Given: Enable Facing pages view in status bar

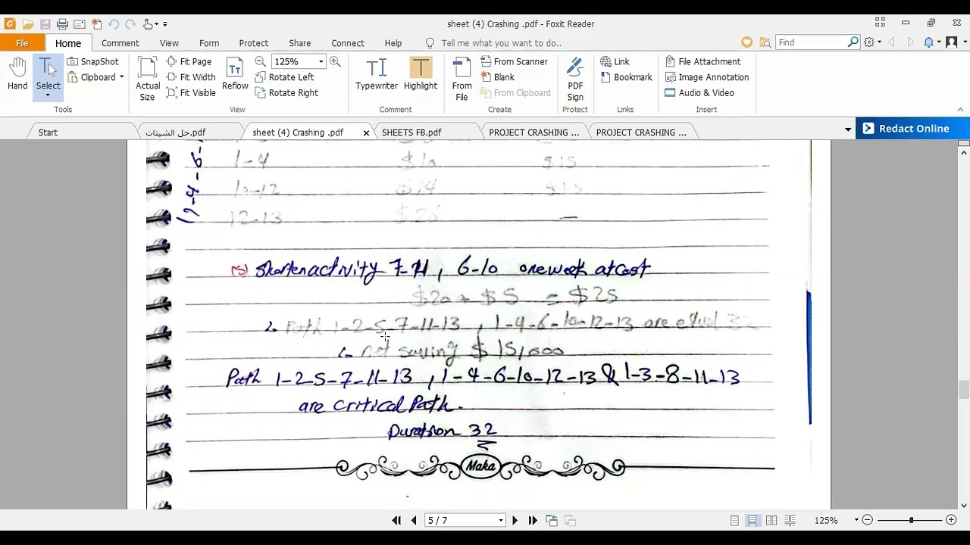Looking at the screenshot, I should click(x=771, y=521).
